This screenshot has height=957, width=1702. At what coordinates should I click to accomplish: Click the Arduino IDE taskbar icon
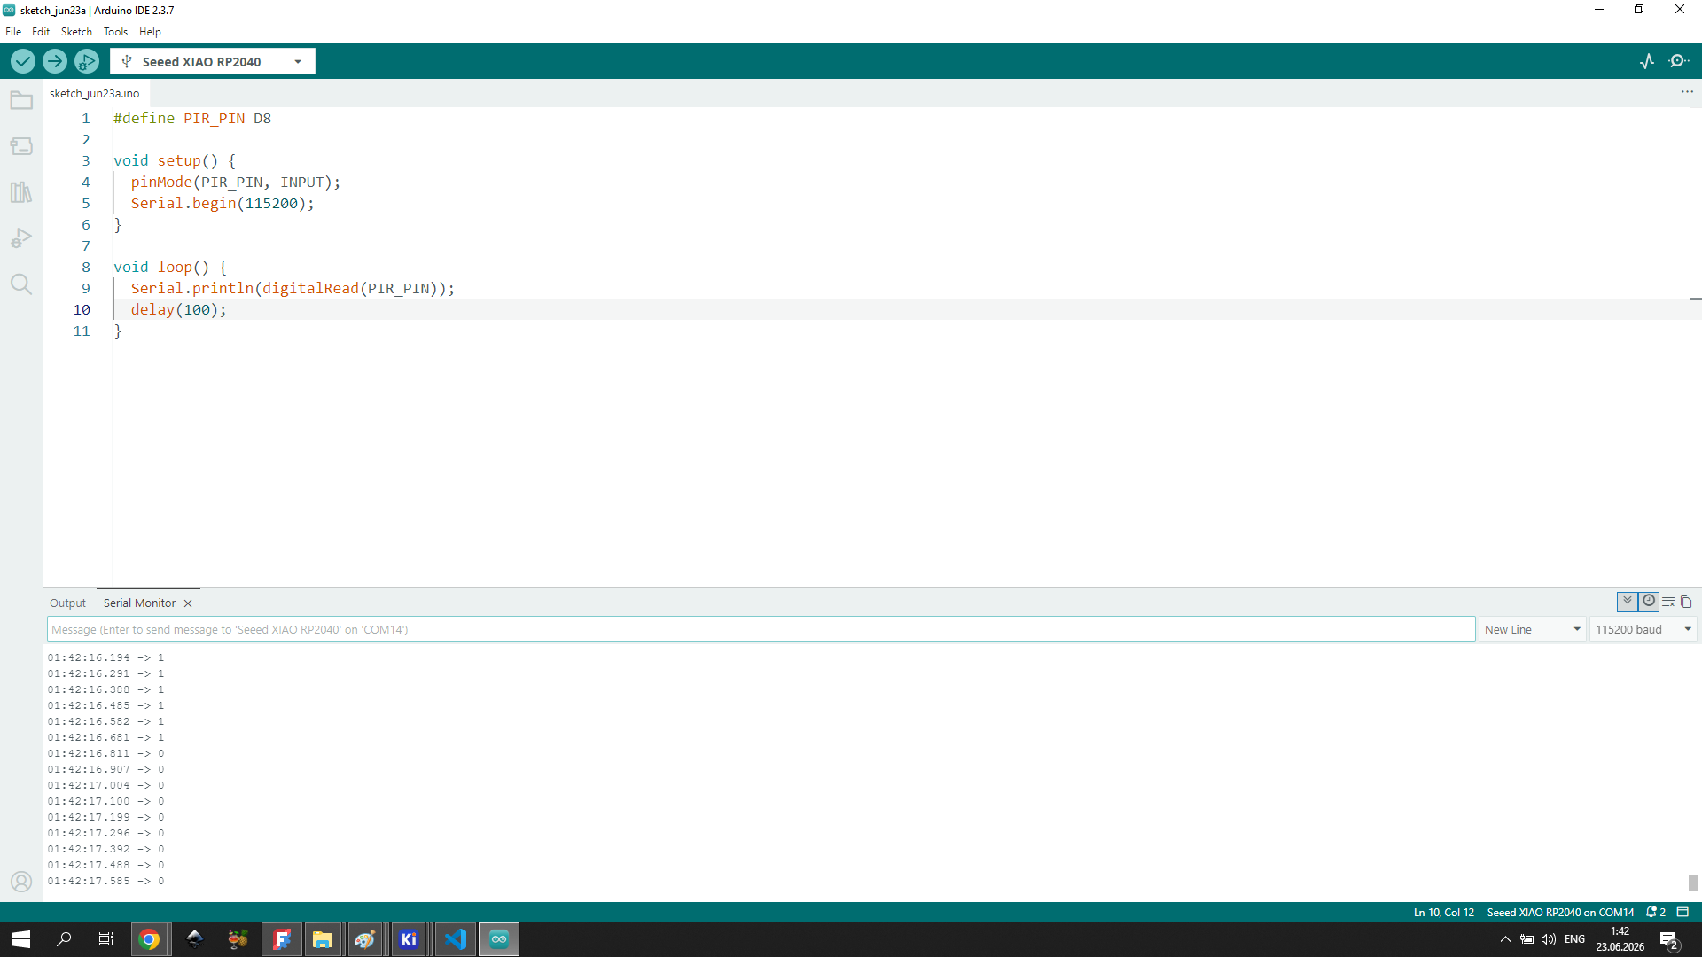tap(499, 939)
